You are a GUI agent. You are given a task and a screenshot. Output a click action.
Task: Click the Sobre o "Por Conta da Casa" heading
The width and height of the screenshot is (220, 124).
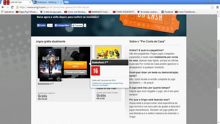(x=147, y=41)
